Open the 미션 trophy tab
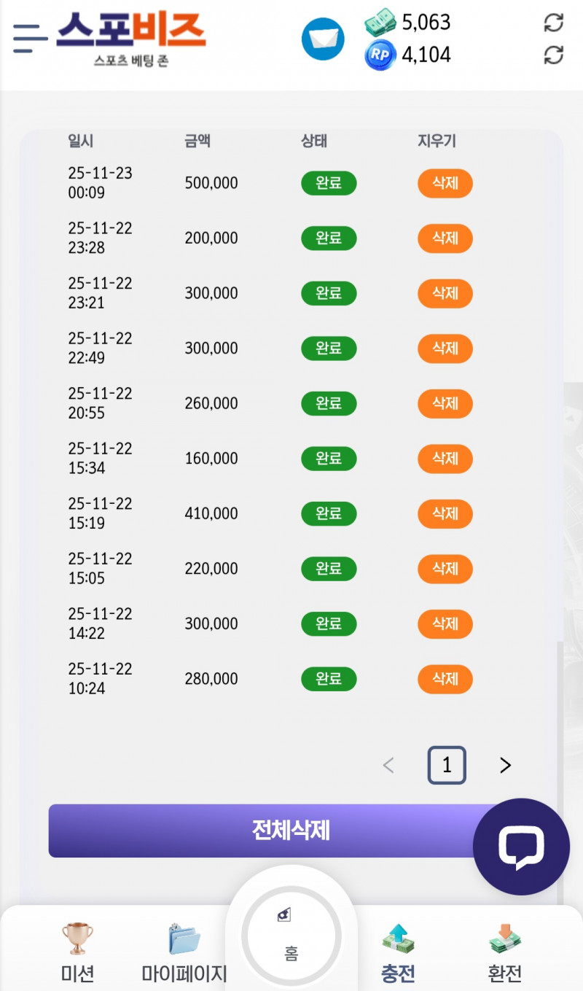Screen dimensions: 583x991 (x=77, y=950)
